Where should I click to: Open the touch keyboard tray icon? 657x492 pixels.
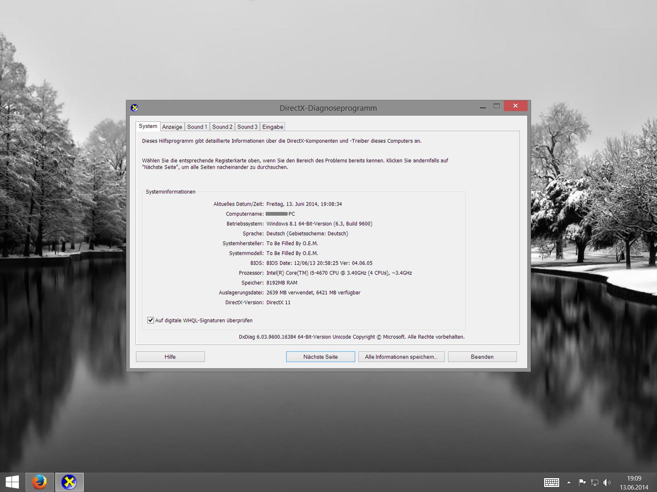[551, 483]
